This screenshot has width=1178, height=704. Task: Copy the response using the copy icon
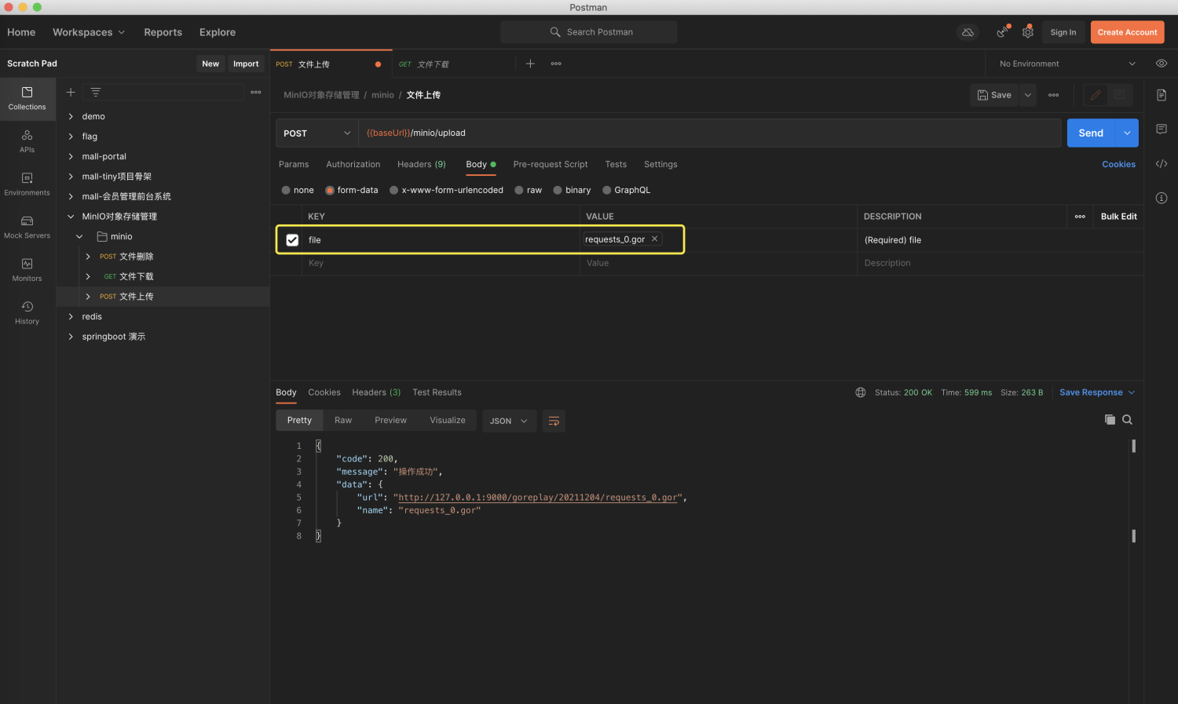[1110, 420]
